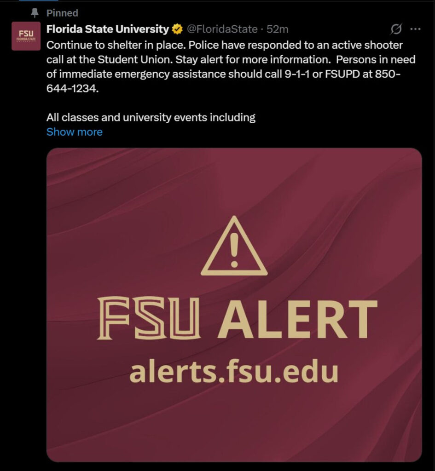The height and width of the screenshot is (471, 435).
Task: Click the Grok explain-post icon
Action: (x=395, y=29)
